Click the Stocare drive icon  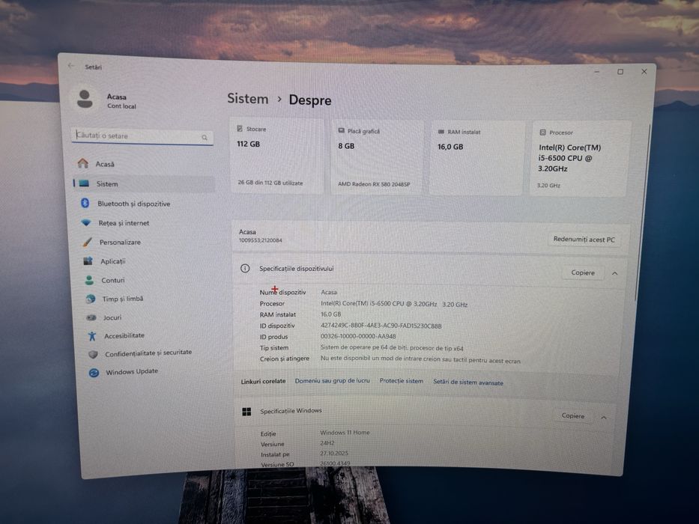click(240, 128)
